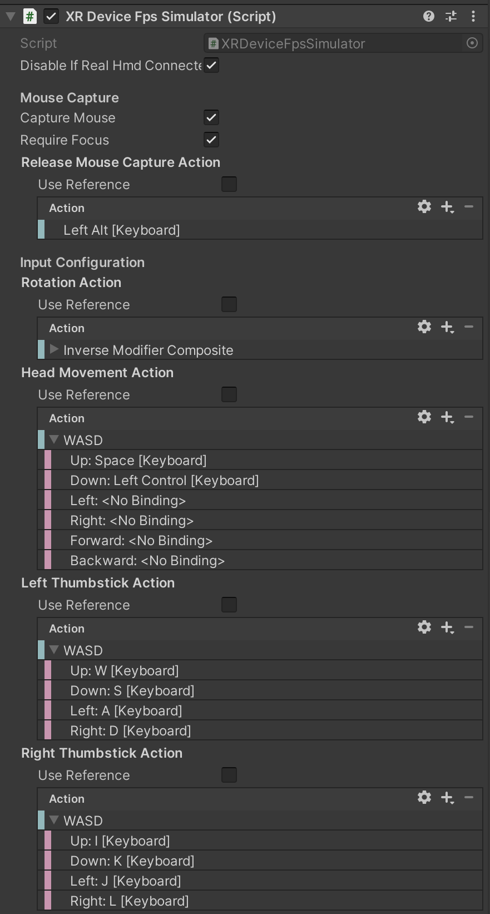Remove binding from Left Thumbstick Action

coord(469,627)
